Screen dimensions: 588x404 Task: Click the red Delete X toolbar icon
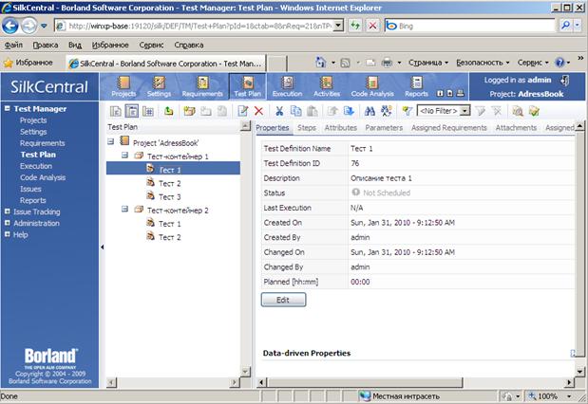(x=258, y=111)
